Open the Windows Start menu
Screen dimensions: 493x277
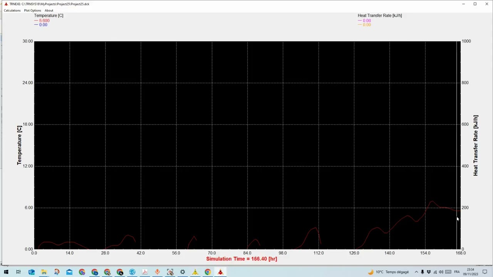tap(6, 272)
